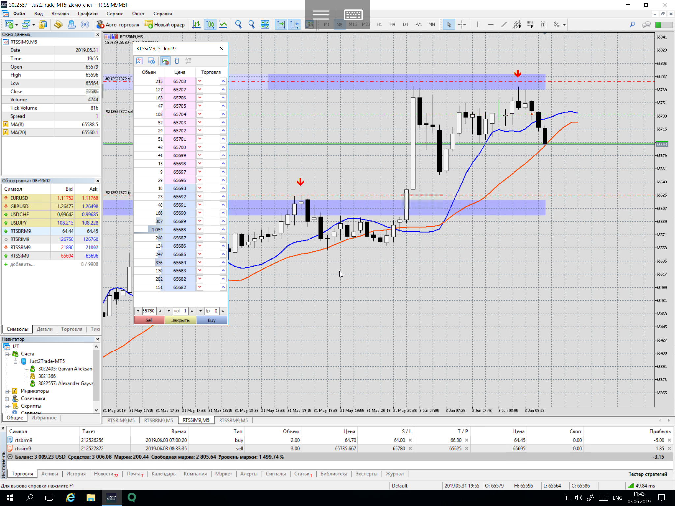The height and width of the screenshot is (506, 675).
Task: Toggle candlestick chart mode
Action: coord(210,24)
